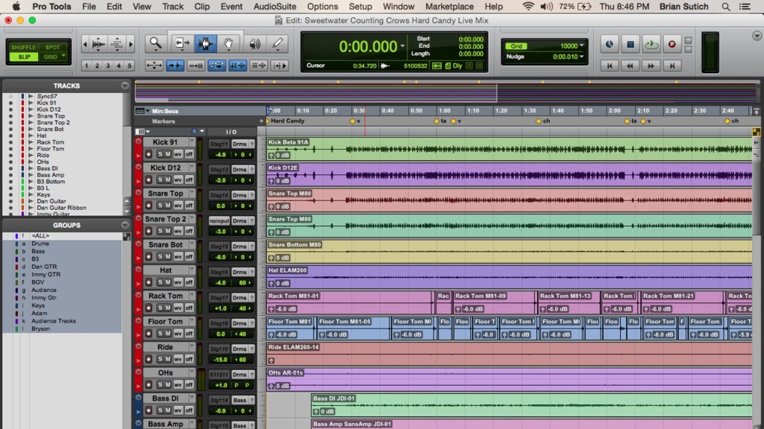Open the Edit window toolbar menu arrow
Viewport: 764px width, 429px height.
(757, 36)
